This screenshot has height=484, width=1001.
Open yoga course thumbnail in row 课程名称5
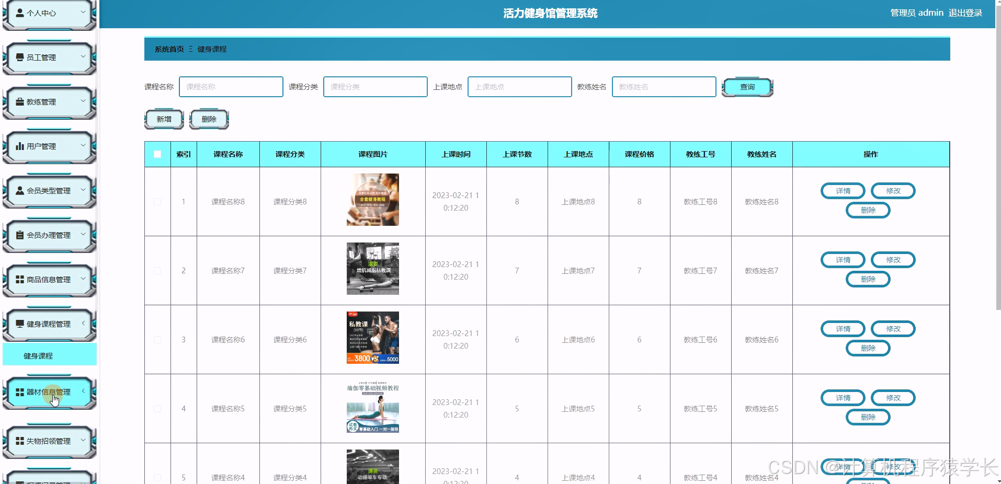[373, 407]
